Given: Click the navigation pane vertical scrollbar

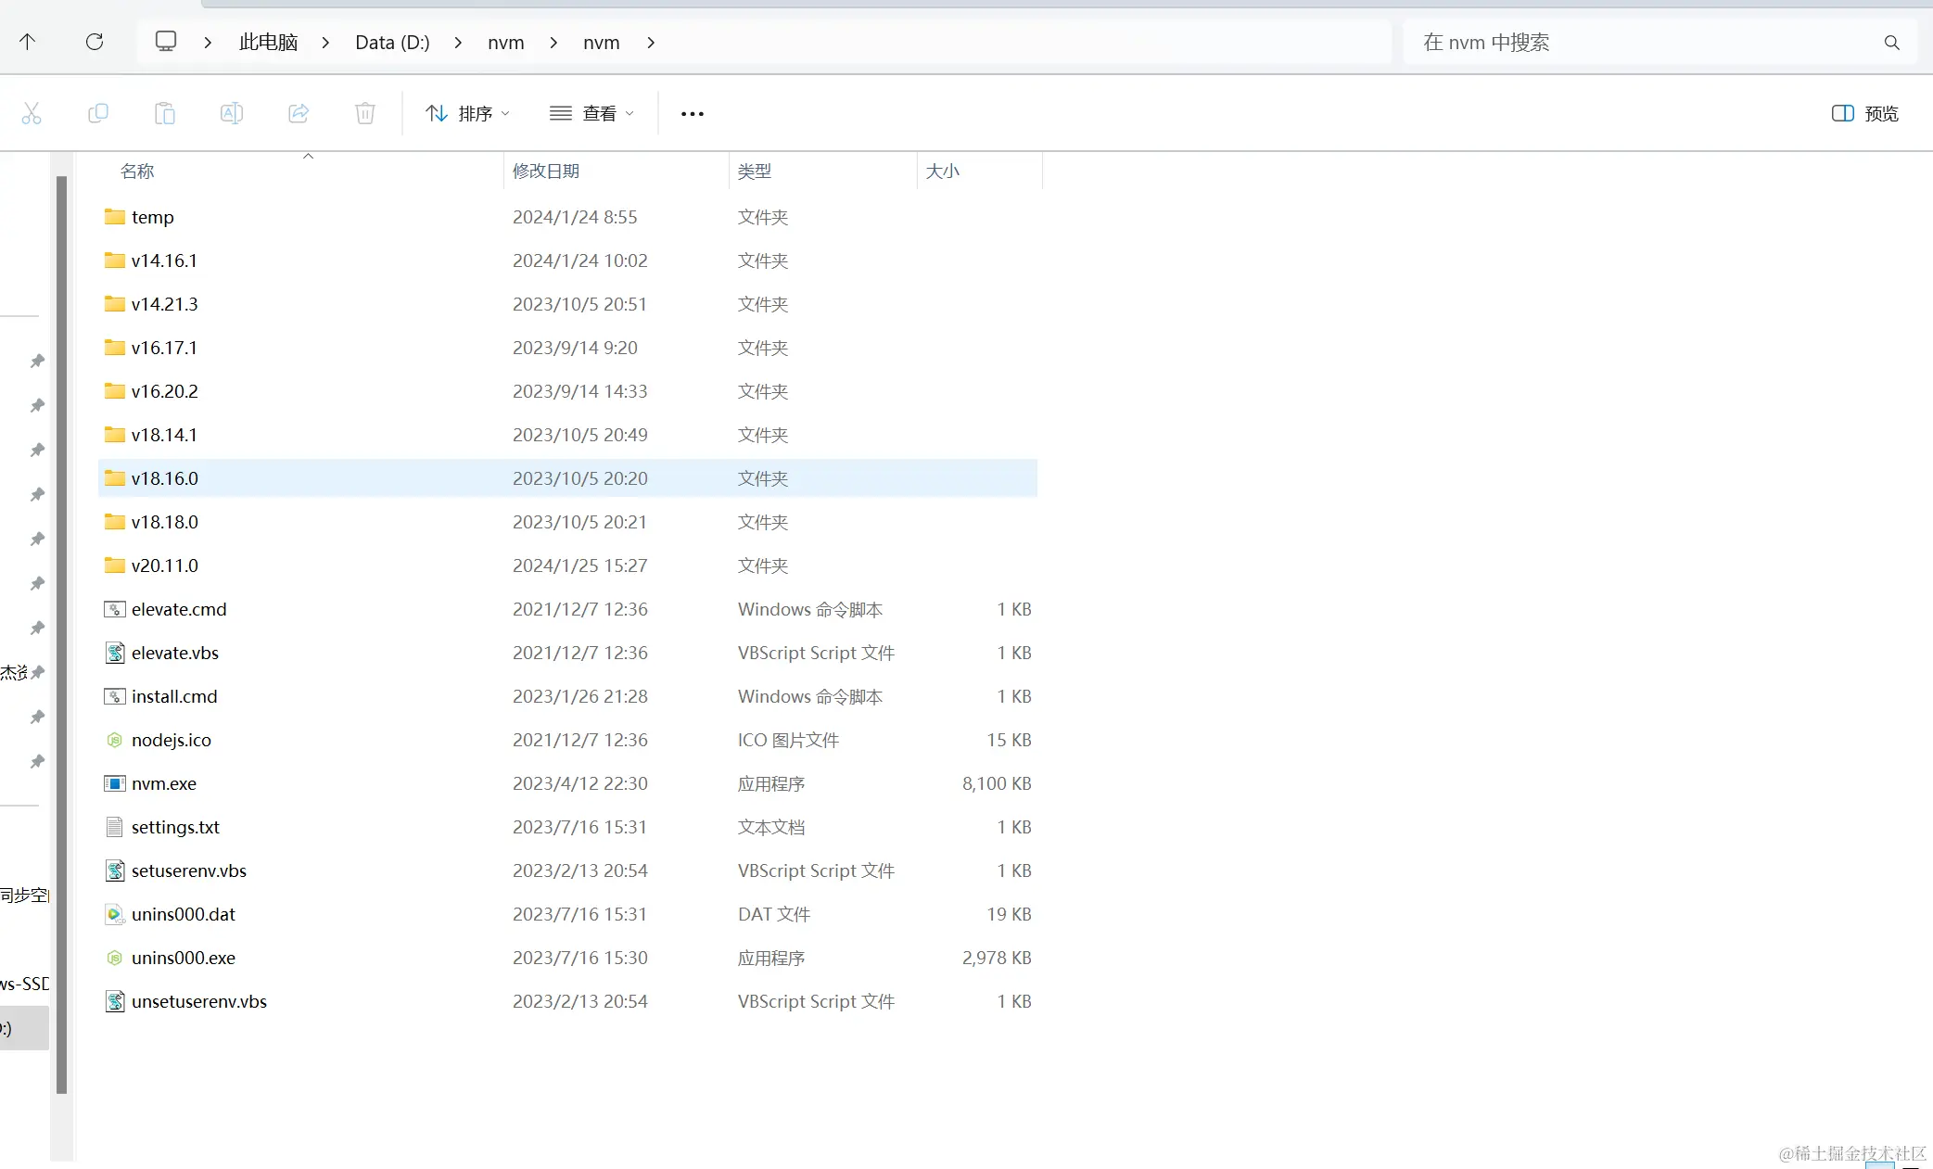Looking at the screenshot, I should coord(62,630).
